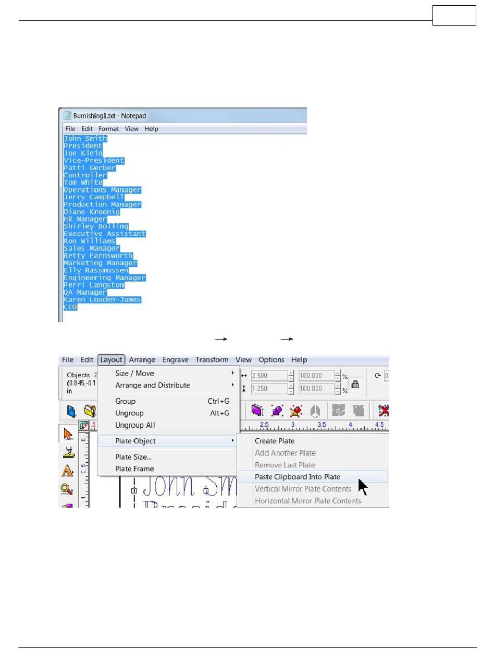495x661 pixels.
Task: Click the stepper beside the 1.250 height field
Action: tap(291, 389)
